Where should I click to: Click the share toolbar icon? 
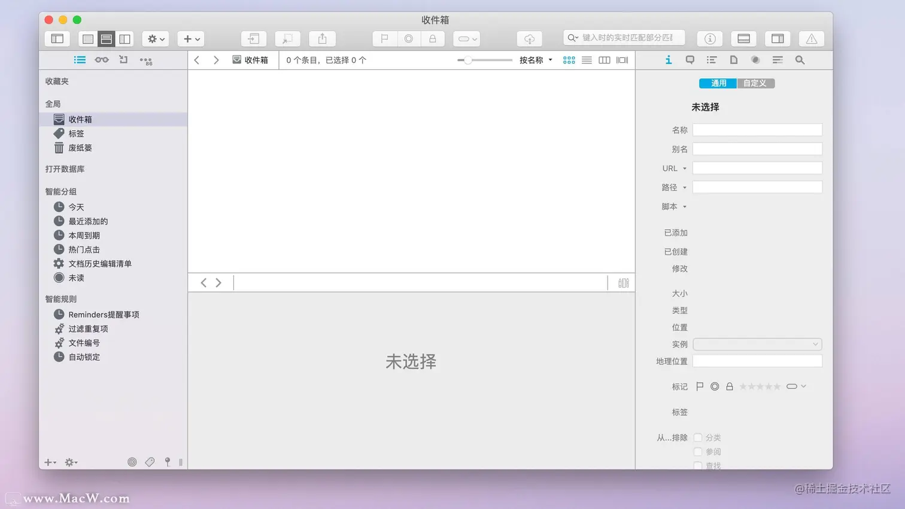pos(322,39)
